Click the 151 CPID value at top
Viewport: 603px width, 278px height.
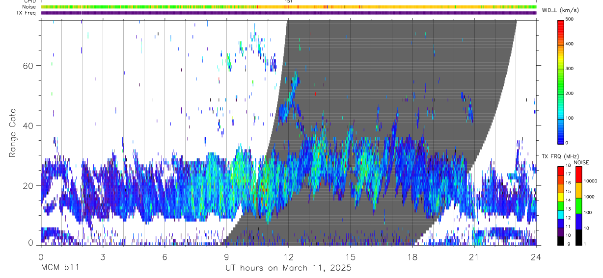pyautogui.click(x=289, y=1)
